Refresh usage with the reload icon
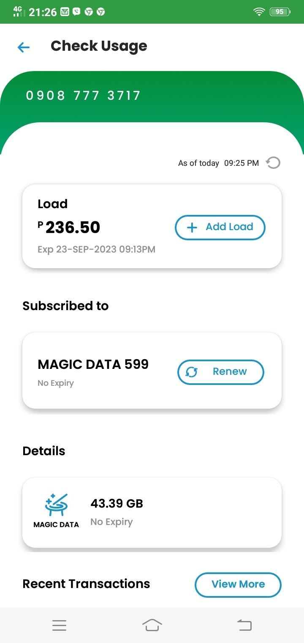 273,163
